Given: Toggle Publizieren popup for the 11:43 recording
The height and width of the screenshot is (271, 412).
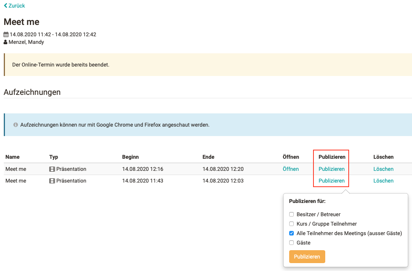Looking at the screenshot, I should pyautogui.click(x=332, y=181).
